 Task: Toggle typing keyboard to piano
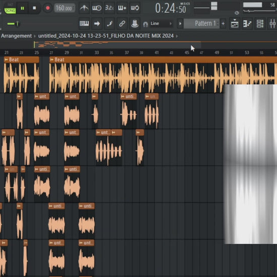pos(84,24)
